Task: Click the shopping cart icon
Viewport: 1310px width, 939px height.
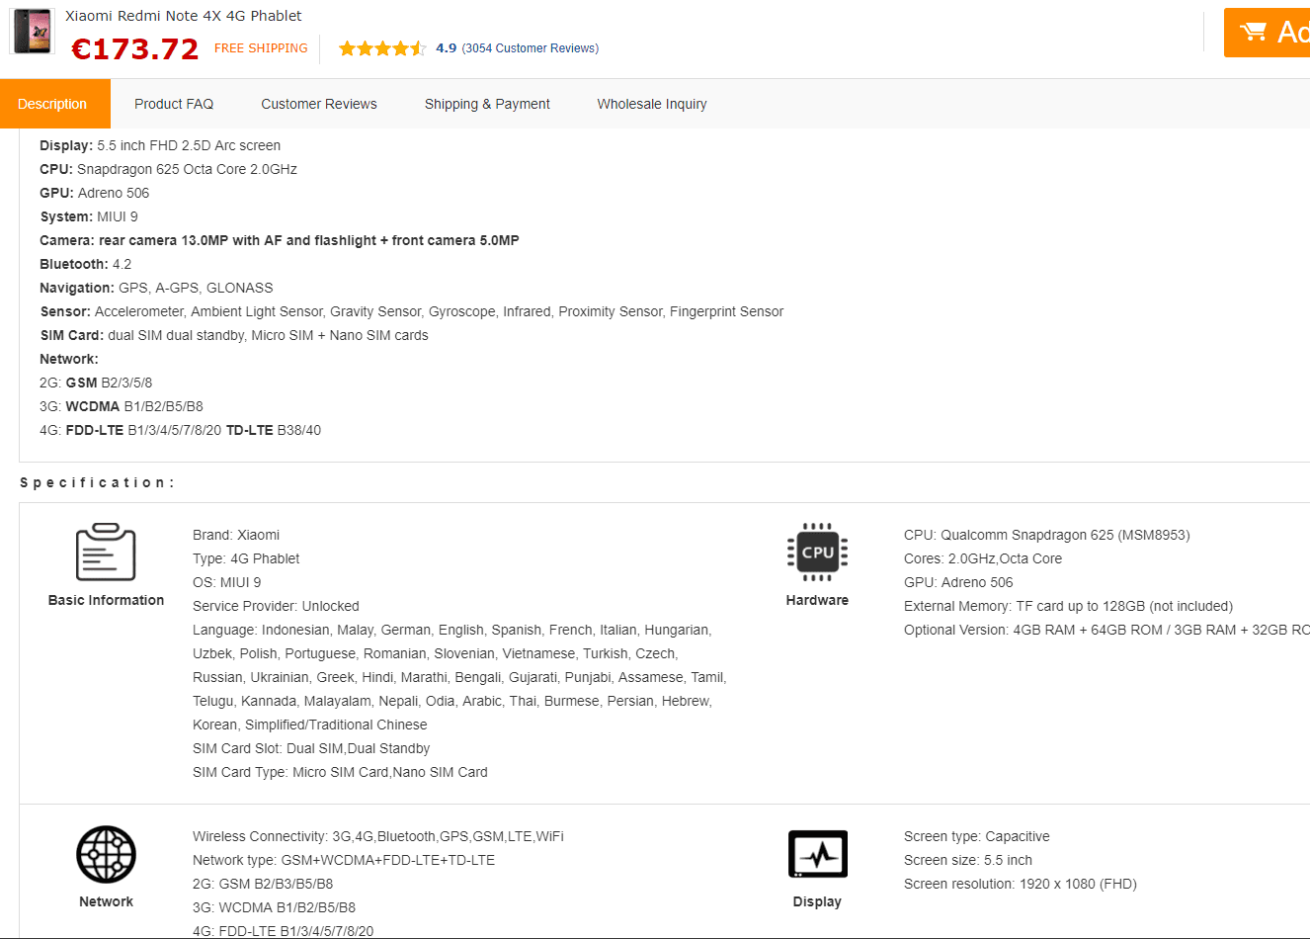Action: click(1253, 32)
